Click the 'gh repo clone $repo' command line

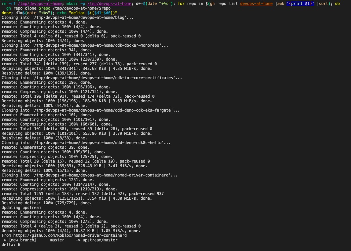[58, 8]
